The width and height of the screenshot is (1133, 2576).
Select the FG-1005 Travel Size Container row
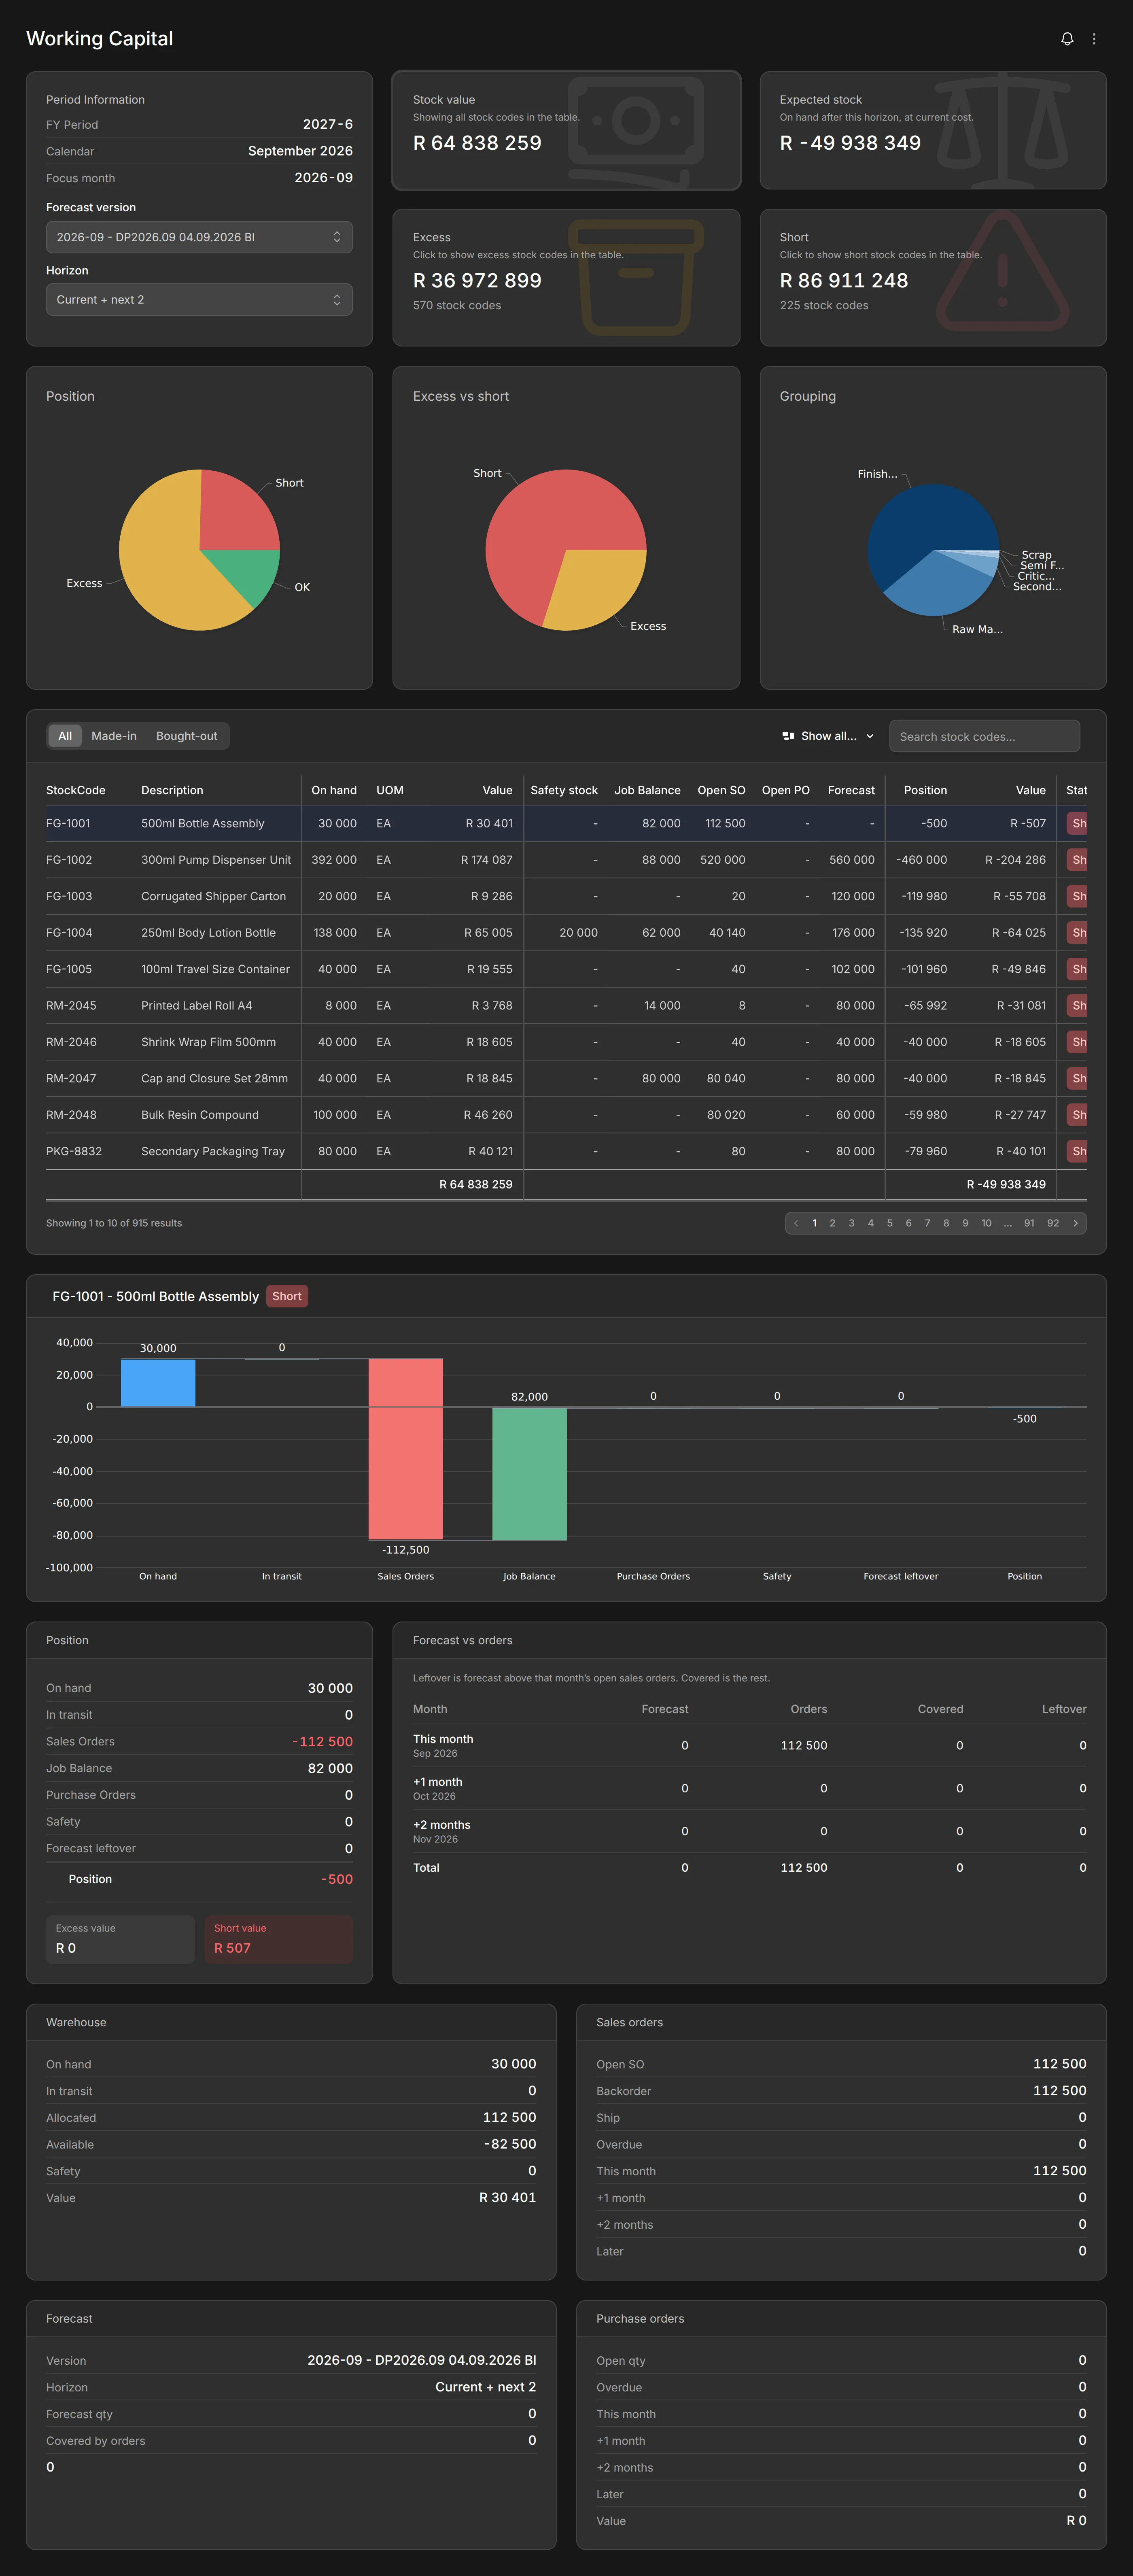pos(566,969)
